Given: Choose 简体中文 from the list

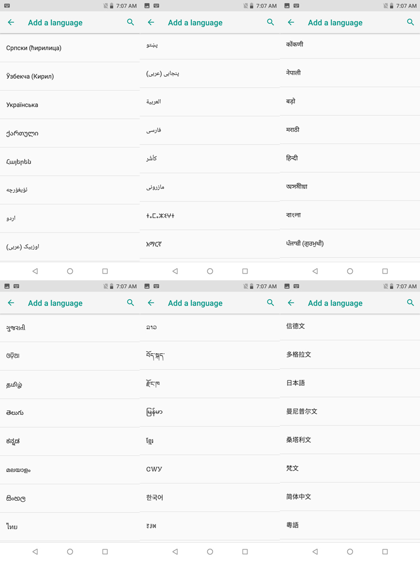Looking at the screenshot, I should pyautogui.click(x=350, y=497).
